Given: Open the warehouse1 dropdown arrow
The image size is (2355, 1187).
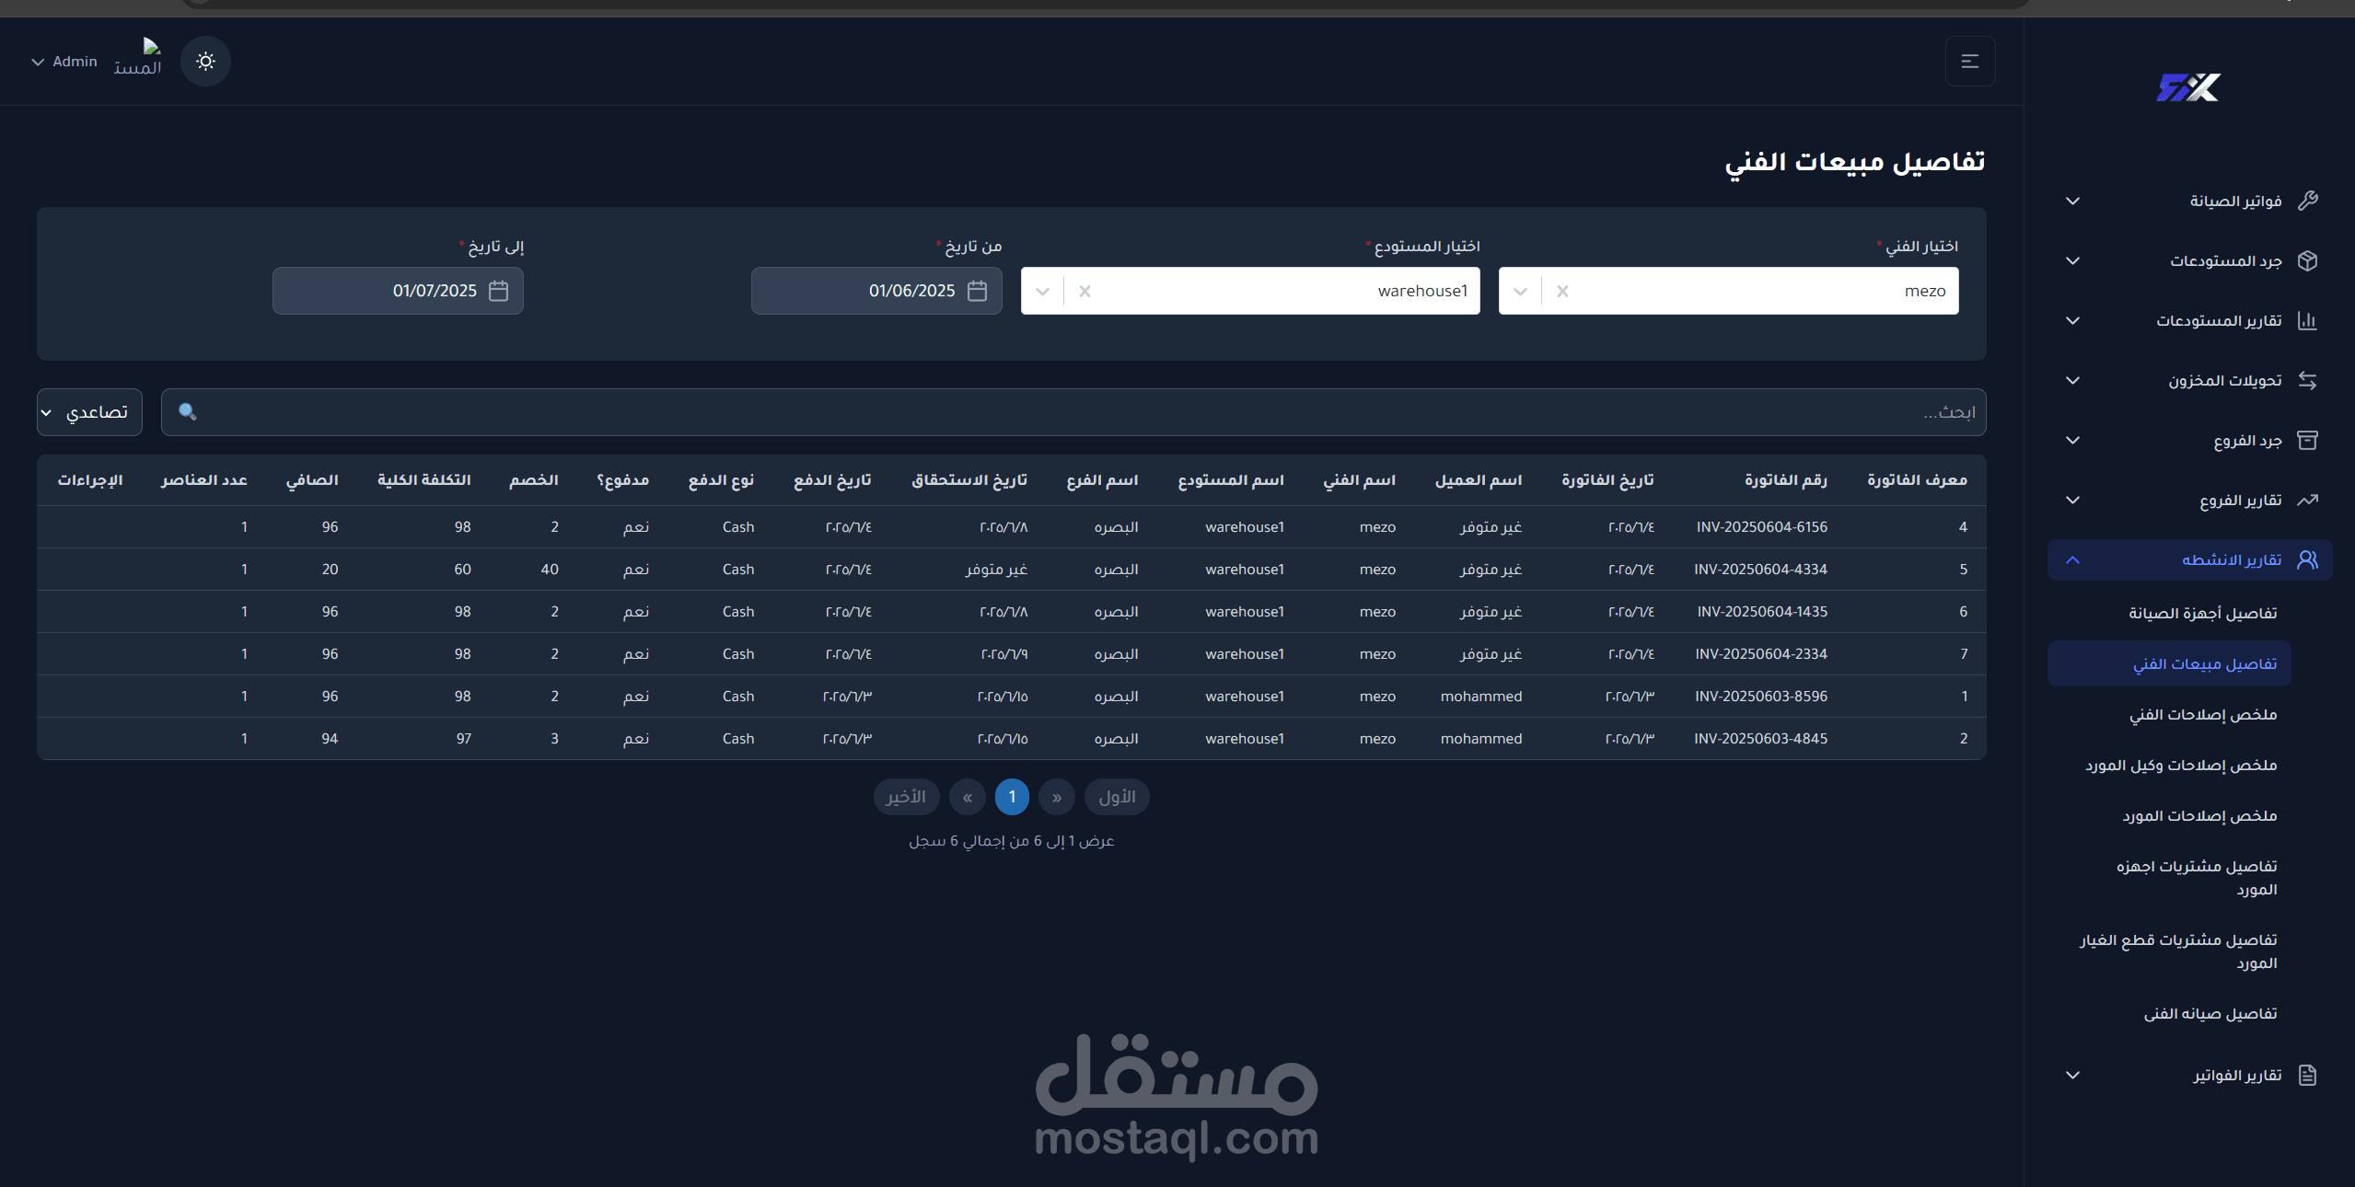Looking at the screenshot, I should pyautogui.click(x=1042, y=291).
